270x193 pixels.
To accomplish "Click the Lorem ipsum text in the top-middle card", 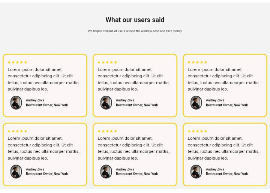I will tap(133, 79).
